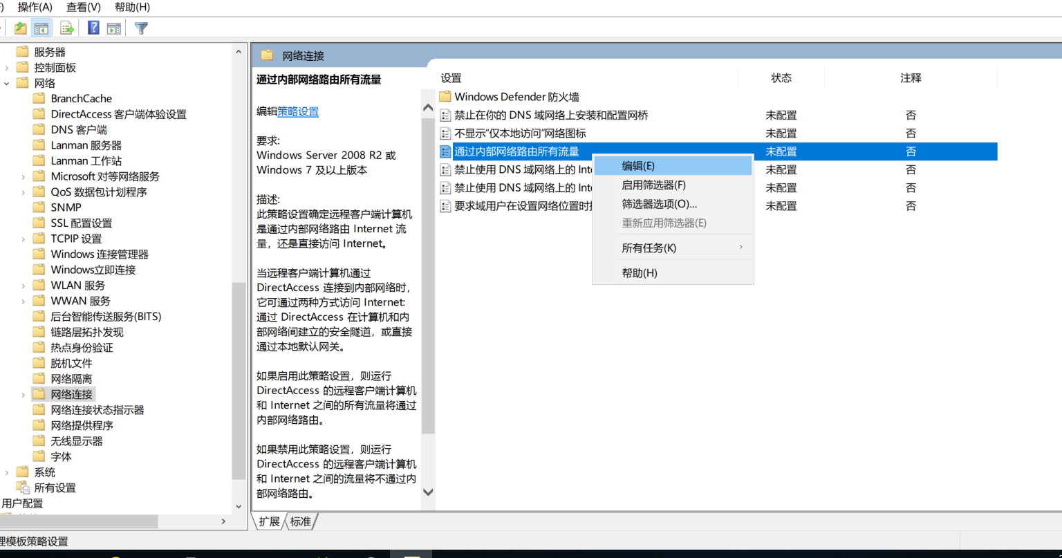Click the description pane scroll down arrow
Screen dimensions: 1062x558
pyautogui.click(x=428, y=492)
